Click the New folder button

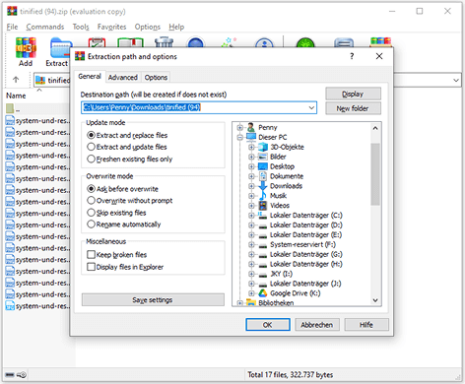(x=353, y=108)
